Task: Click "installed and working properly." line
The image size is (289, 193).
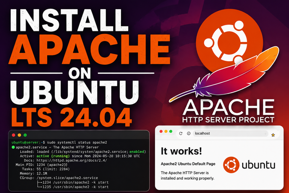Action: 187,179
